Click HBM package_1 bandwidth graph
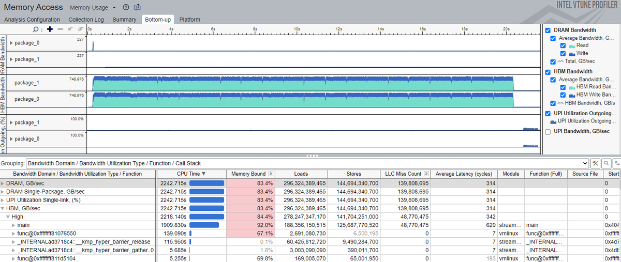 314,83
